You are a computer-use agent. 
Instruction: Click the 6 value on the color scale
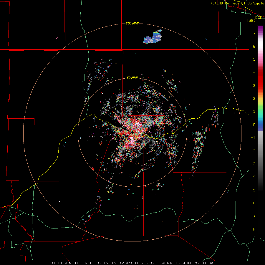point(254,46)
